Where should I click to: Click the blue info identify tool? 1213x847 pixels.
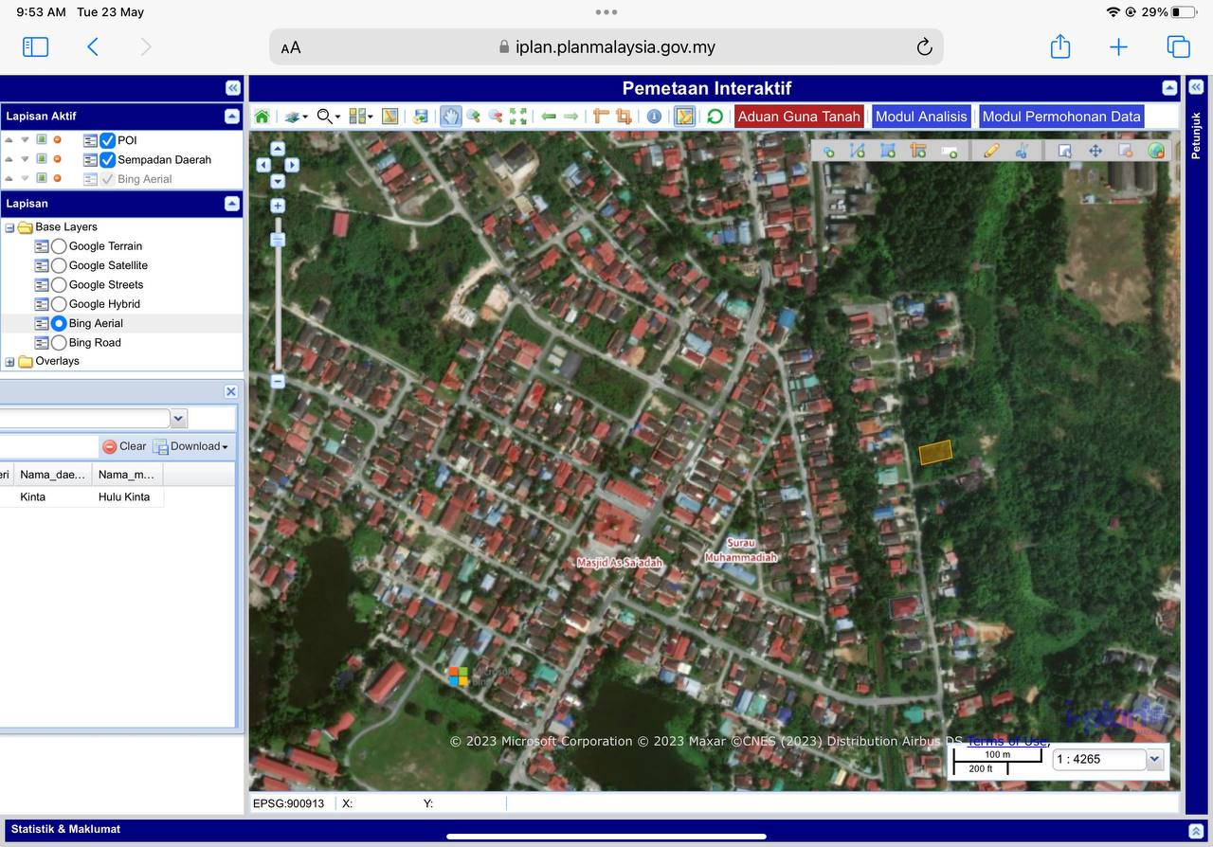654,117
